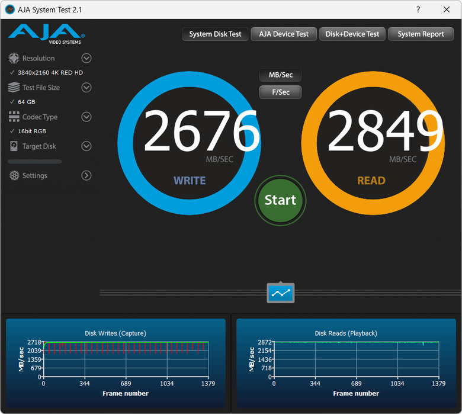Click the Target Disk drive icon
462x414 pixels.
(x=14, y=146)
